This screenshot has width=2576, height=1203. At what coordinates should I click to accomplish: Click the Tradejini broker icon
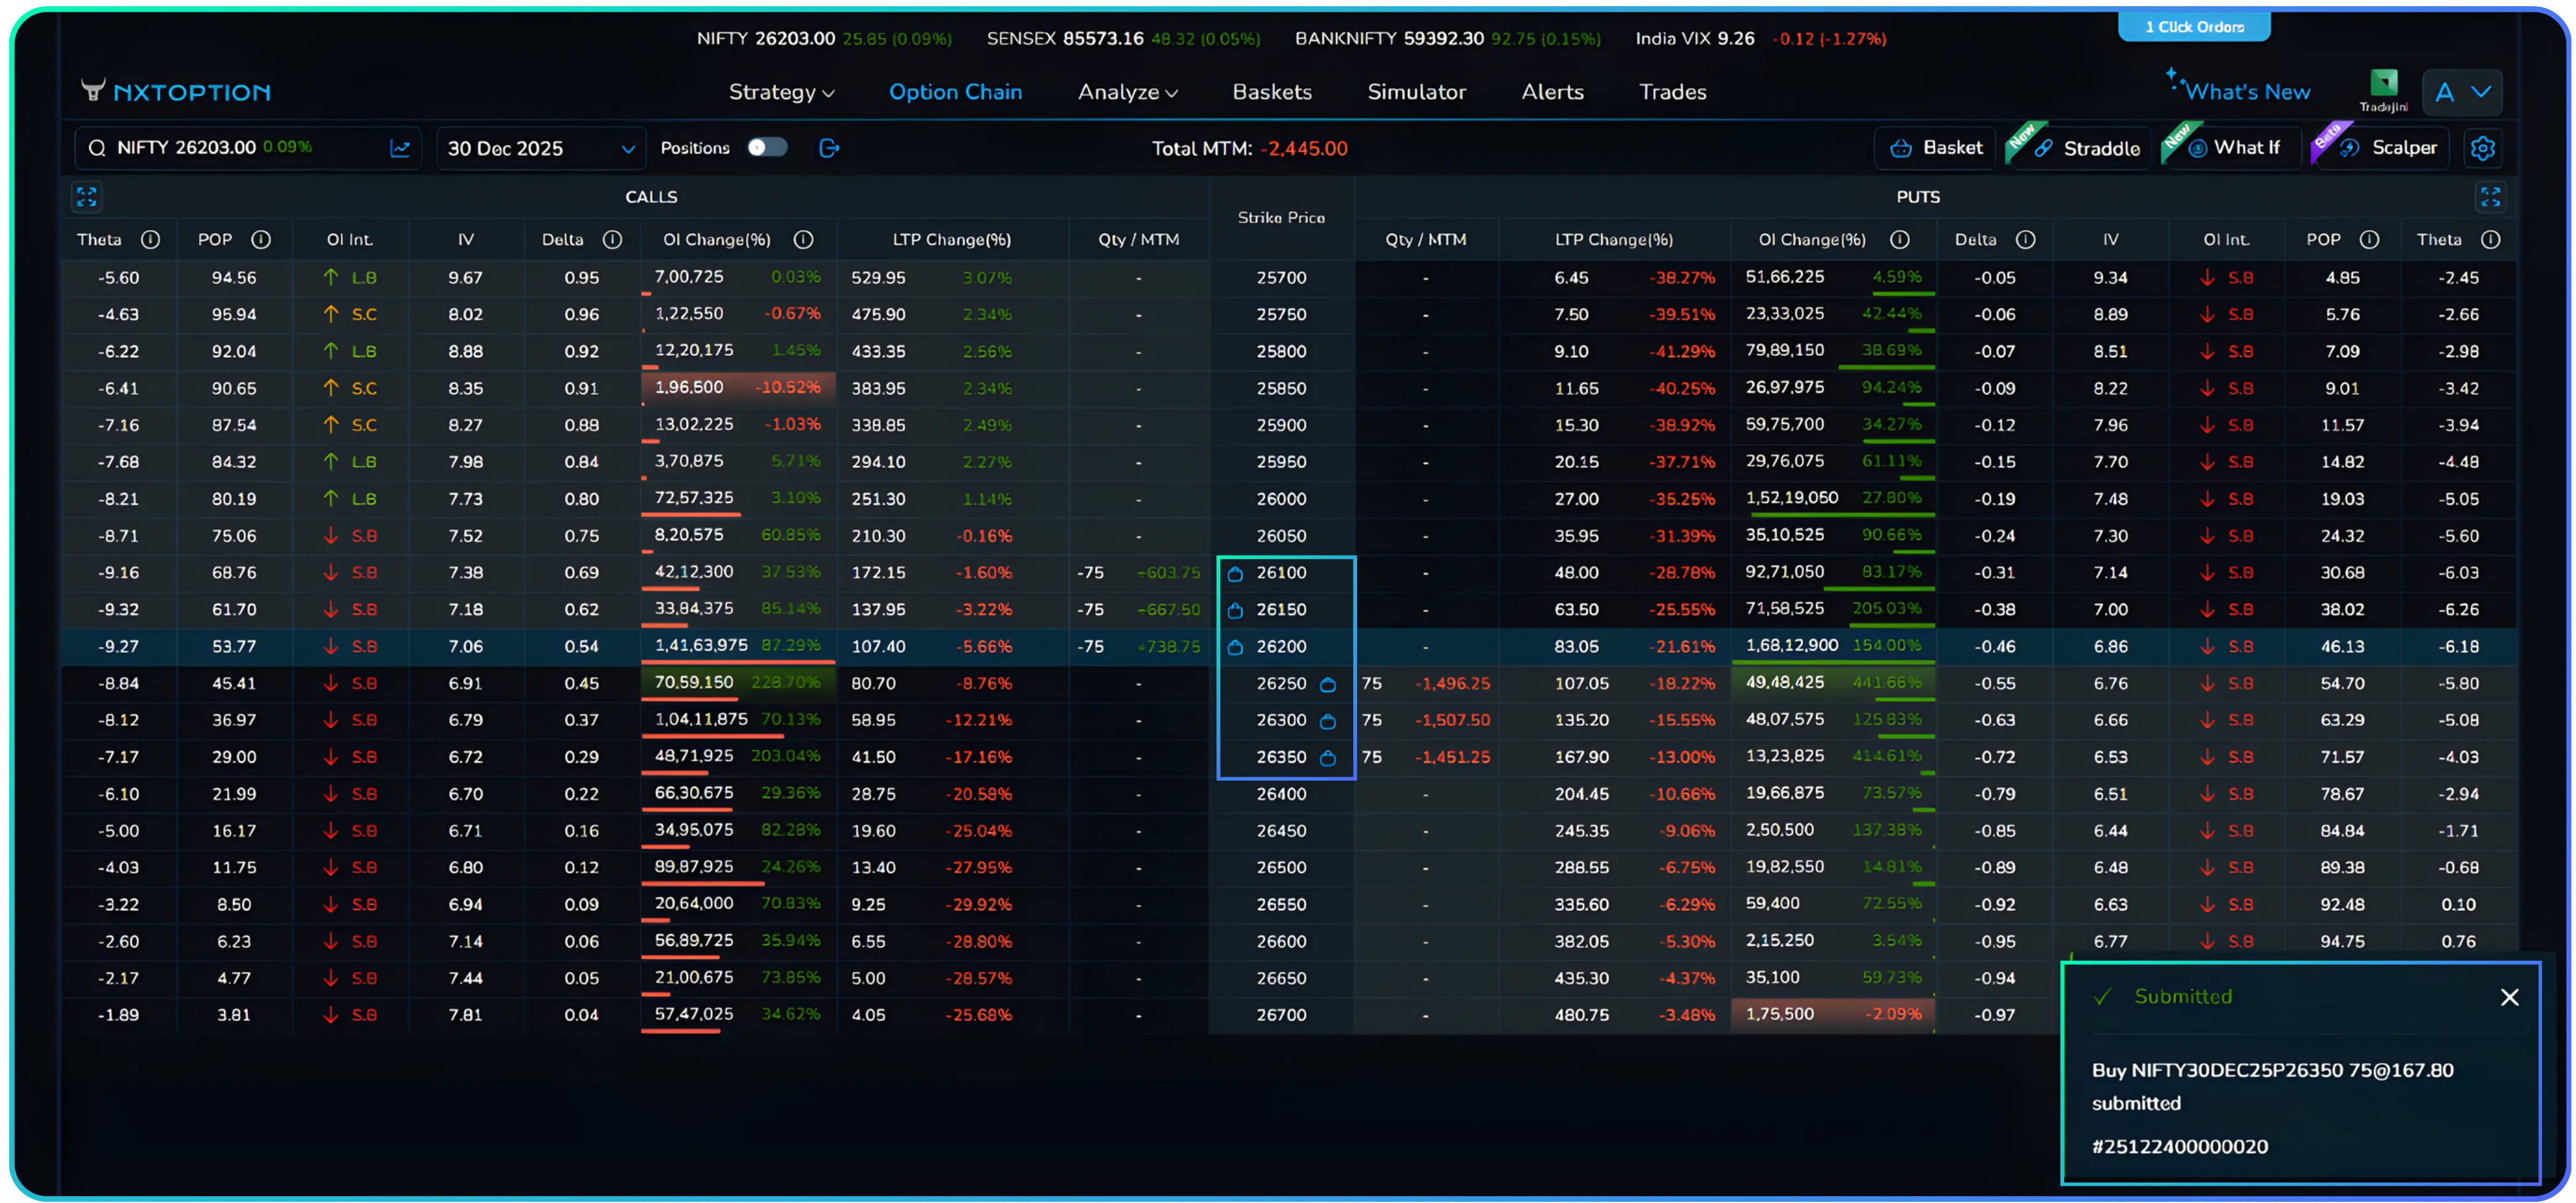click(x=2384, y=88)
